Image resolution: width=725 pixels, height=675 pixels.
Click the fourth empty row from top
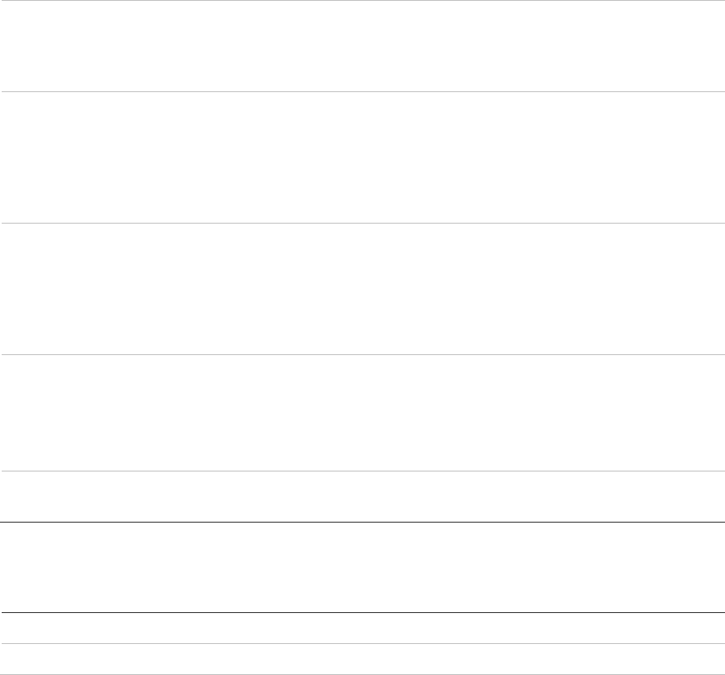coord(362,414)
